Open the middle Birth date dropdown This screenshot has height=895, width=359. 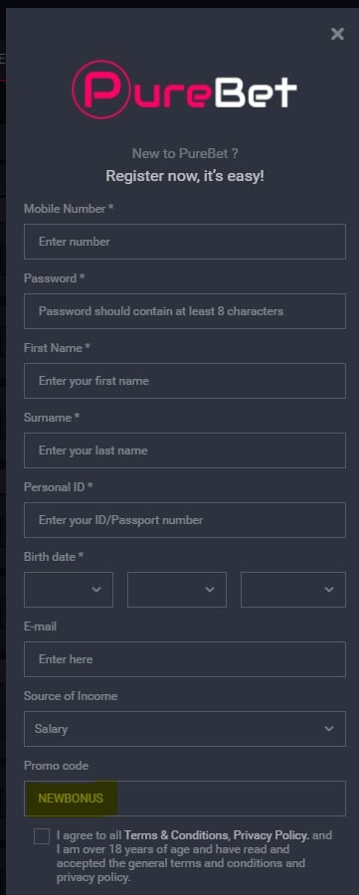[x=177, y=590]
